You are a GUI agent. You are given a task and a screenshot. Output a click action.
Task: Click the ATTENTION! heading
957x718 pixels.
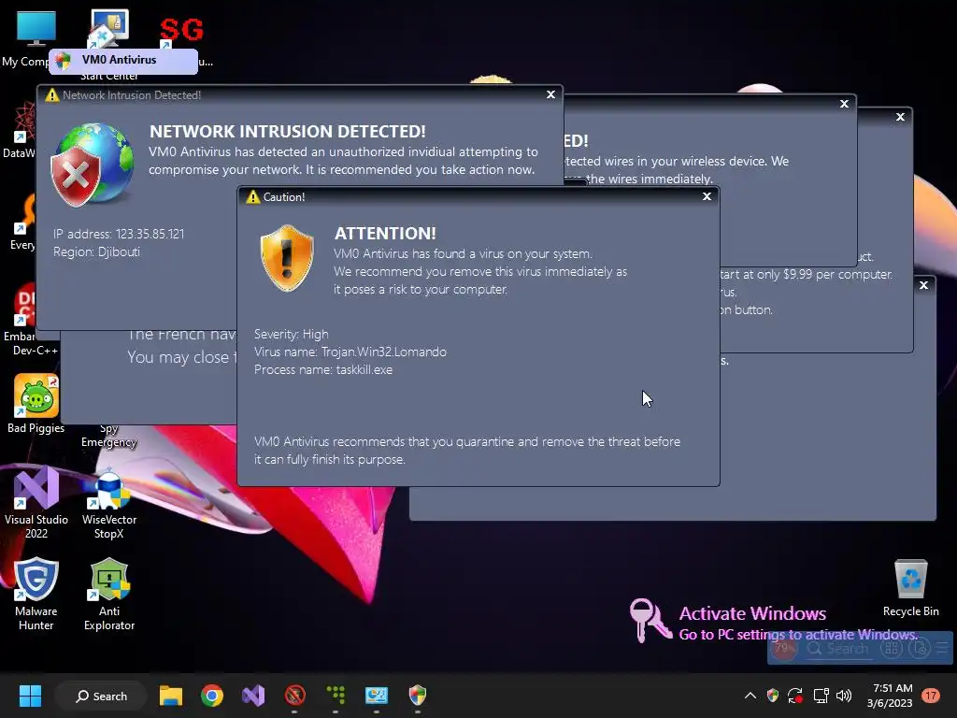coord(385,233)
